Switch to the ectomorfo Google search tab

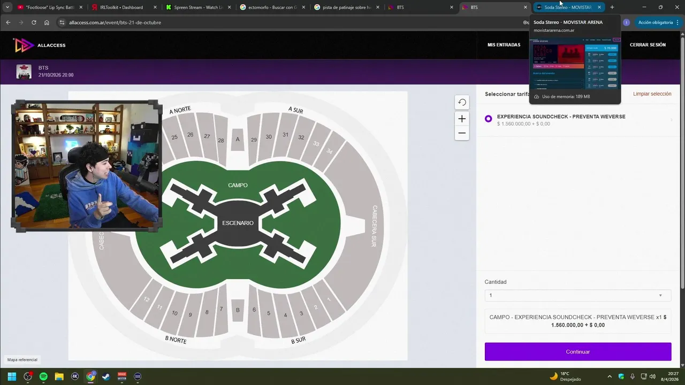(272, 7)
